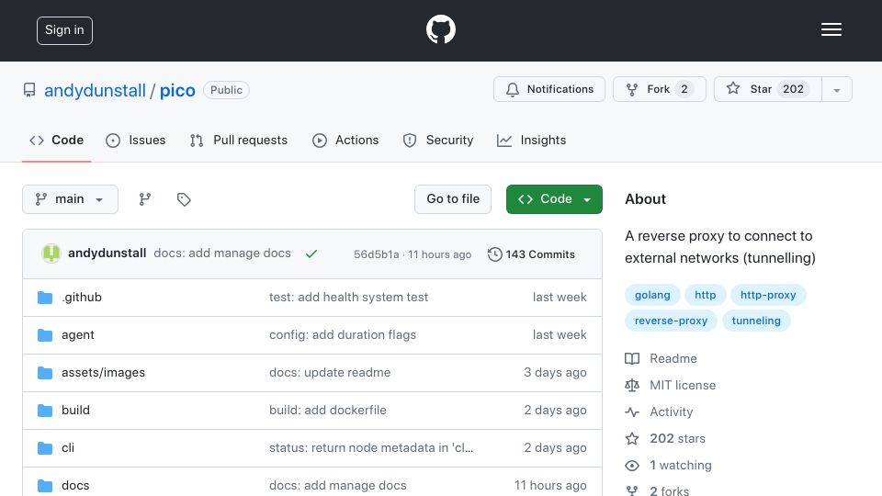Open the assets/images folder name
This screenshot has height=496, width=882.
click(104, 372)
